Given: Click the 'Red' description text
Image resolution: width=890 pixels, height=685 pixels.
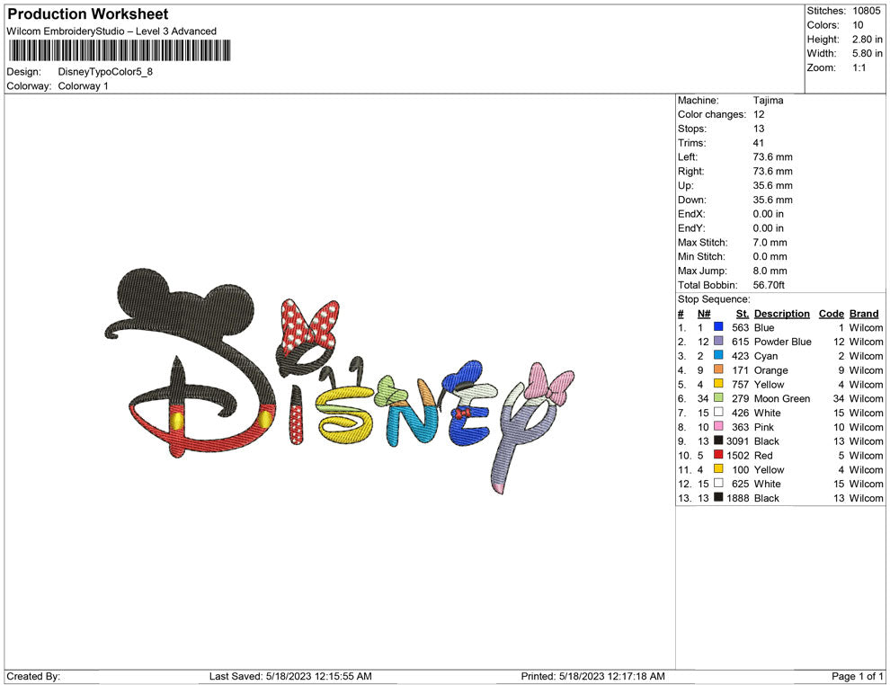Looking at the screenshot, I should point(763,455).
